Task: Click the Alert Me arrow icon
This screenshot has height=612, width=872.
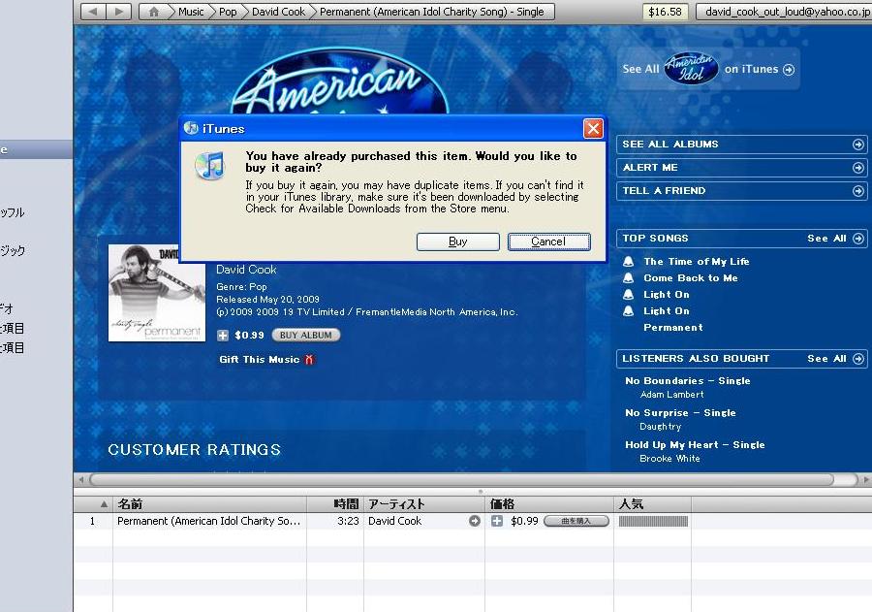Action: click(x=858, y=168)
